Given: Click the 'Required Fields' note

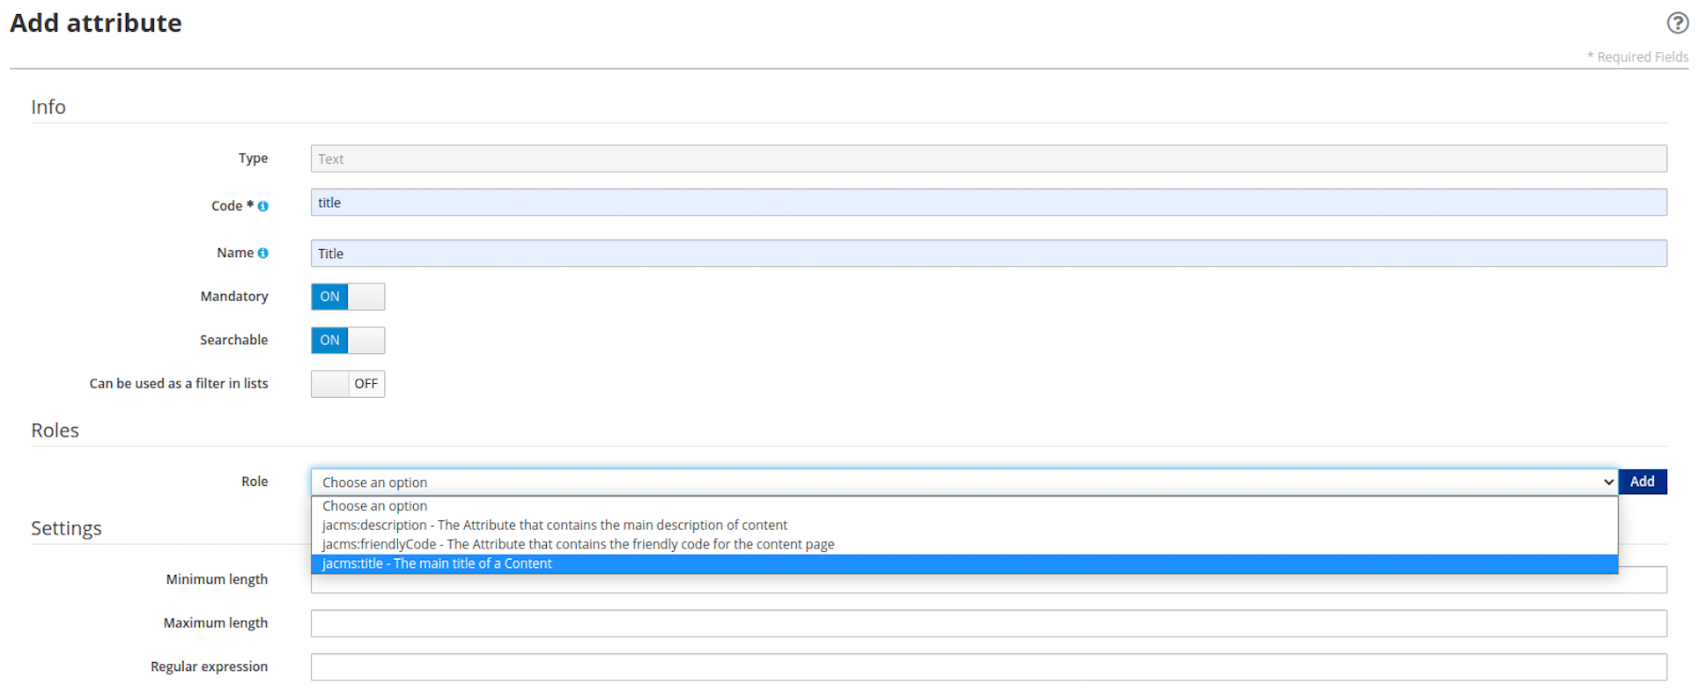Looking at the screenshot, I should [1637, 57].
